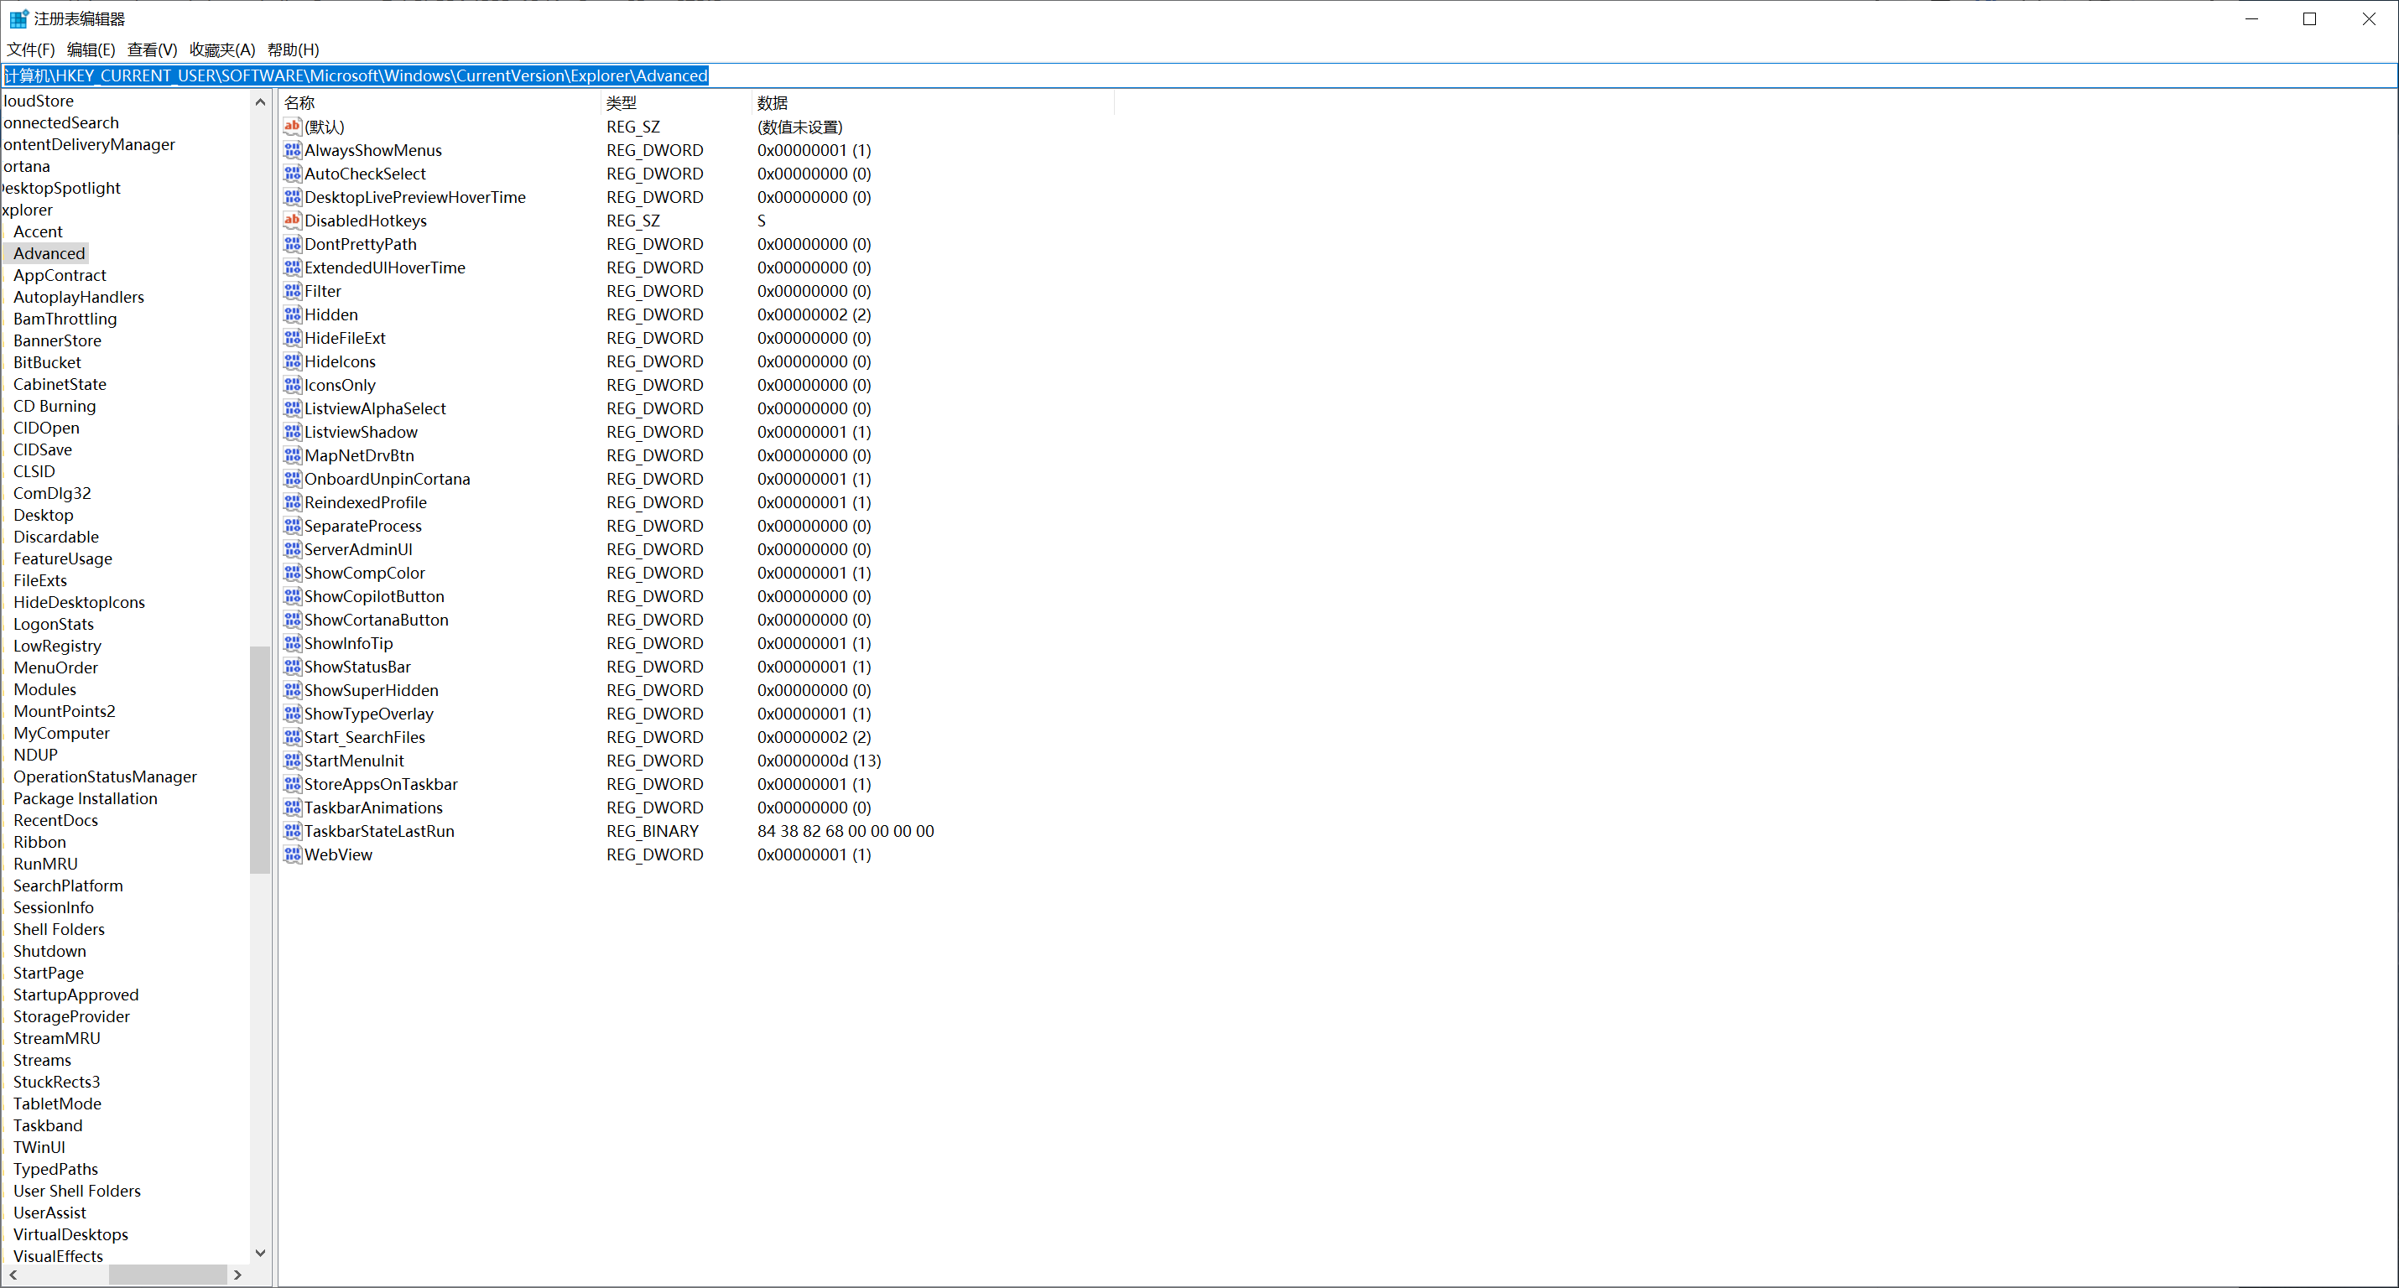Screen dimensions: 2399x1288
Task: Select the User Shell Folders tree key
Action: [x=77, y=1191]
